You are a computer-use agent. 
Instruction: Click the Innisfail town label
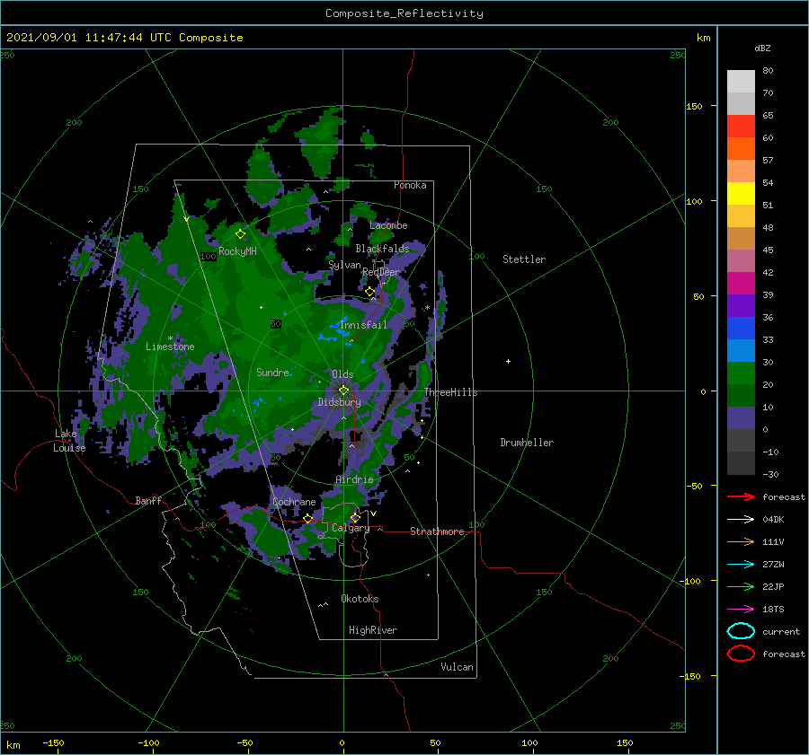363,325
